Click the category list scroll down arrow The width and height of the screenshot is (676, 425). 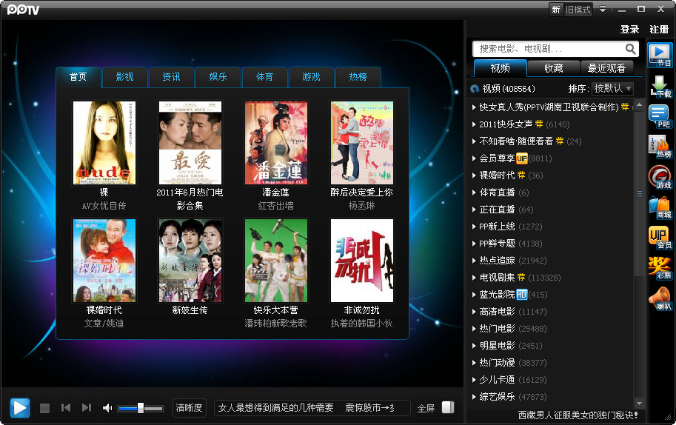640,403
